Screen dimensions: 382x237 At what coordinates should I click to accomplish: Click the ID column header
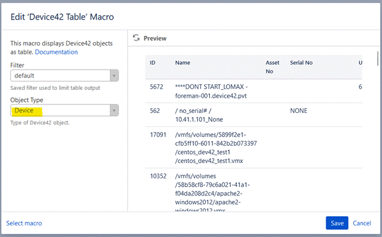point(152,63)
